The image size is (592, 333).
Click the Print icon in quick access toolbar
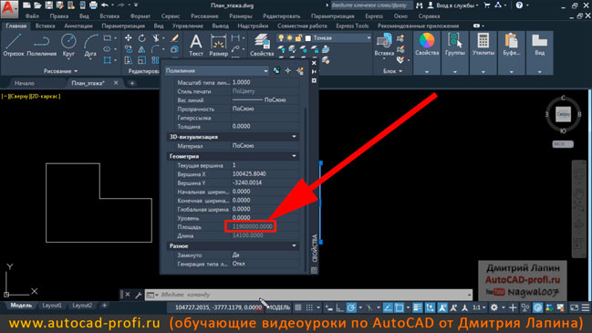pyautogui.click(x=93, y=5)
